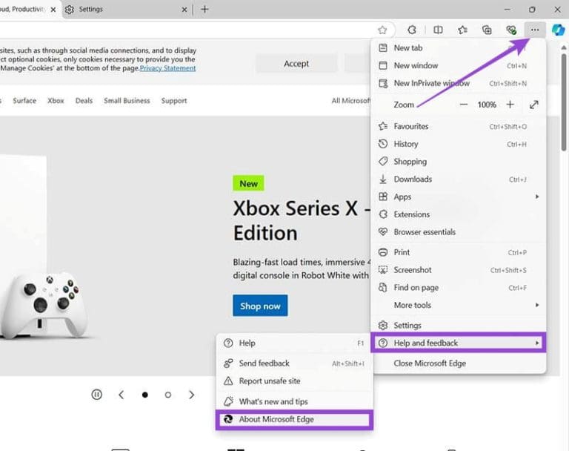The width and height of the screenshot is (569, 451).
Task: Click the Browser essentials heart icon in toolbar
Action: [x=510, y=30]
